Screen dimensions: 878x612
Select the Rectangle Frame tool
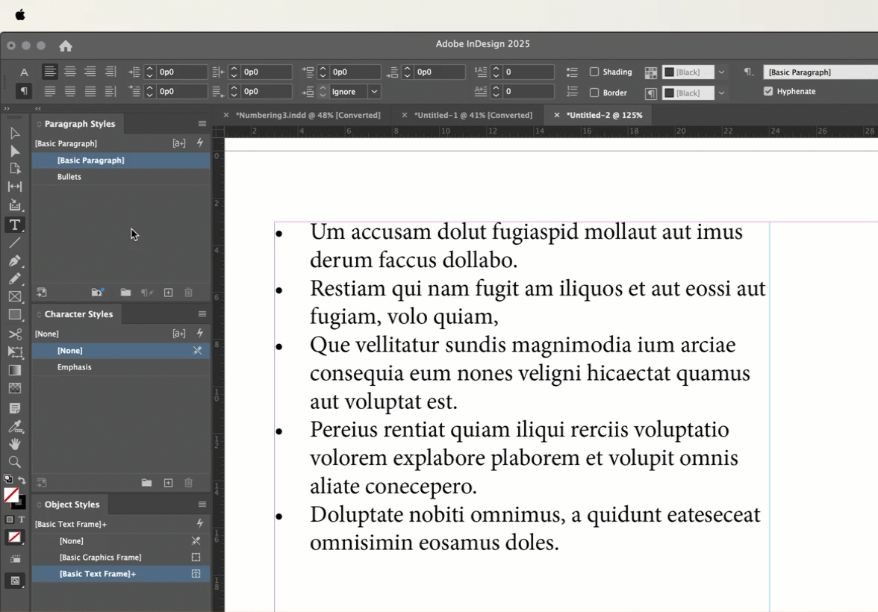point(15,297)
